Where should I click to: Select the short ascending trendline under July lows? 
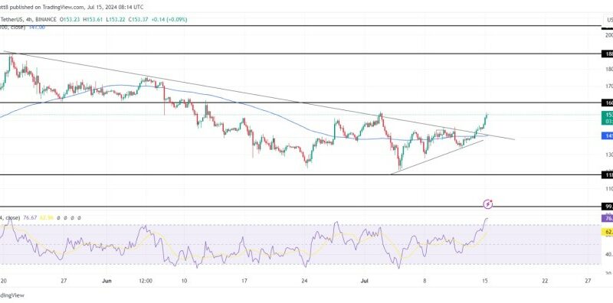click(437, 157)
